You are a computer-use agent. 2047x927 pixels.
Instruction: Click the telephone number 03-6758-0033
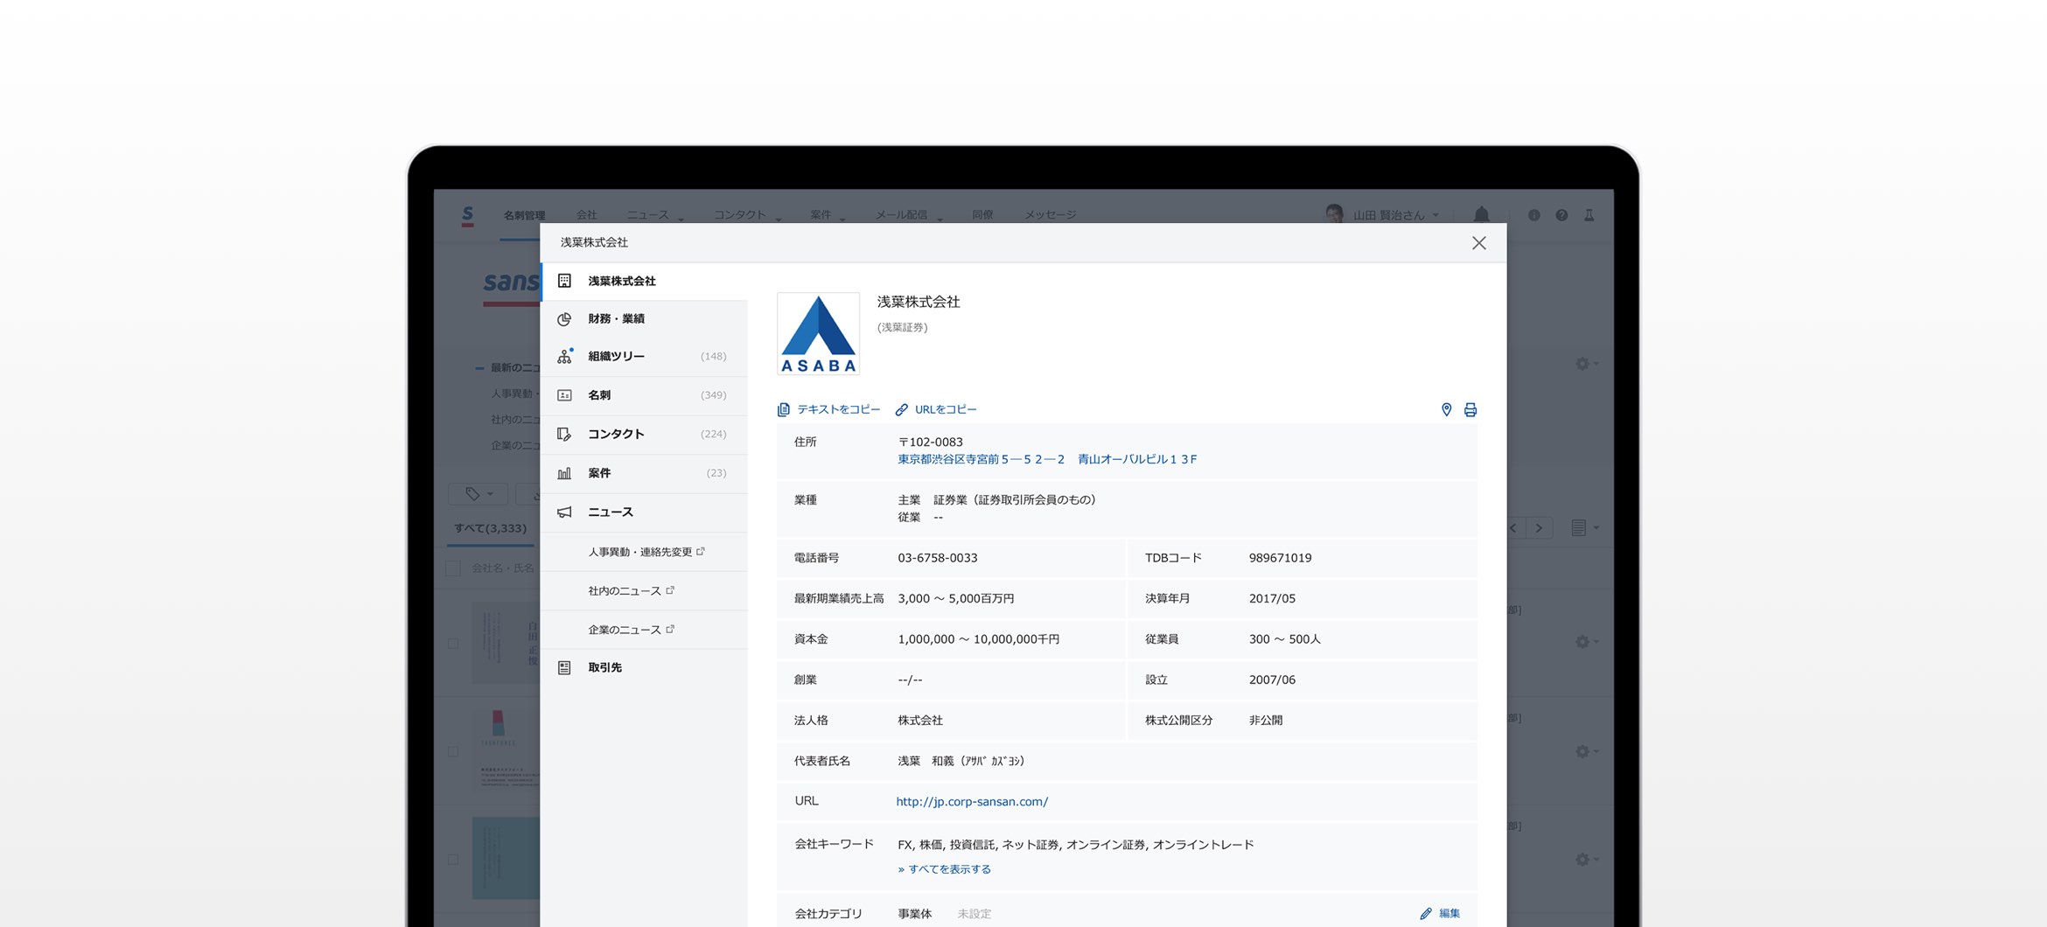click(937, 558)
